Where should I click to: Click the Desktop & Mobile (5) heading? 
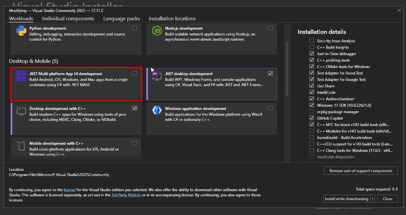34,61
